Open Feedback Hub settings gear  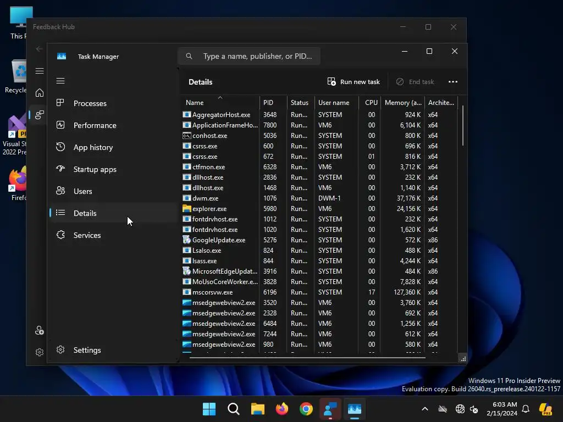[40, 352]
